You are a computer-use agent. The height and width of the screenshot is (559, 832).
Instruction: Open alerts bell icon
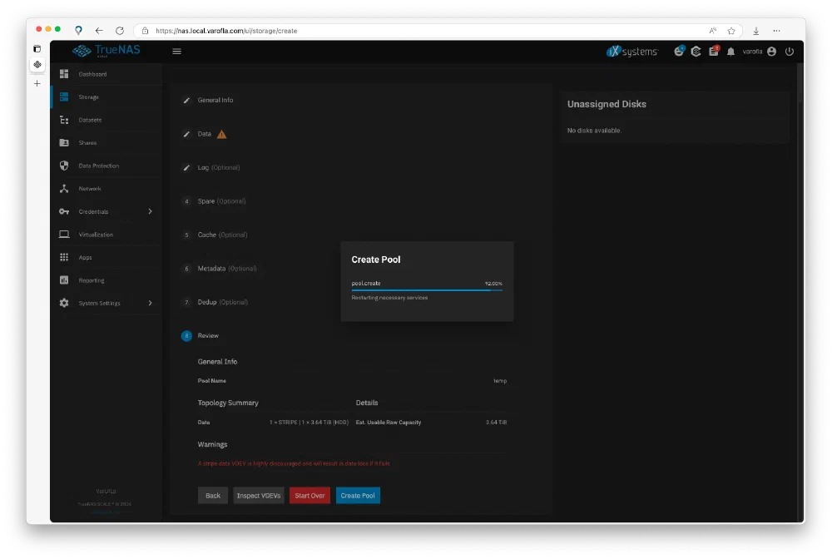(x=730, y=52)
